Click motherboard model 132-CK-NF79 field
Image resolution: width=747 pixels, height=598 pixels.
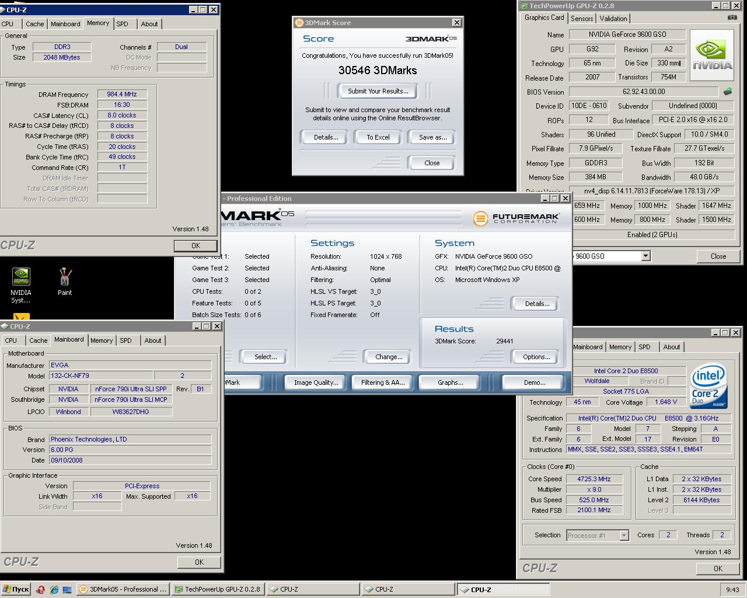101,376
